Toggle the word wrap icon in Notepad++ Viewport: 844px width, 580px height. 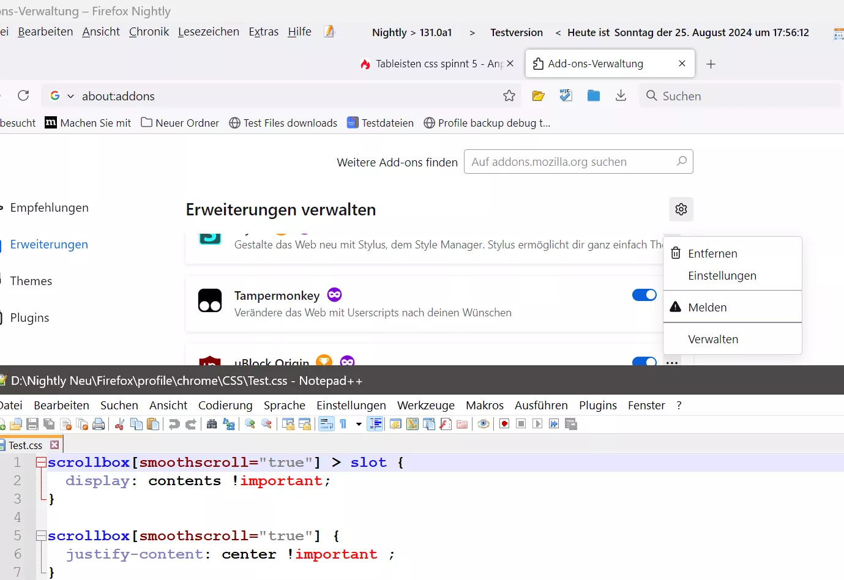(326, 424)
